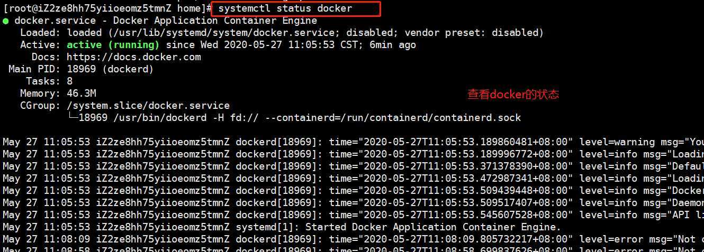
Task: Click the first 'level=error' log entry
Action: (x=611, y=239)
